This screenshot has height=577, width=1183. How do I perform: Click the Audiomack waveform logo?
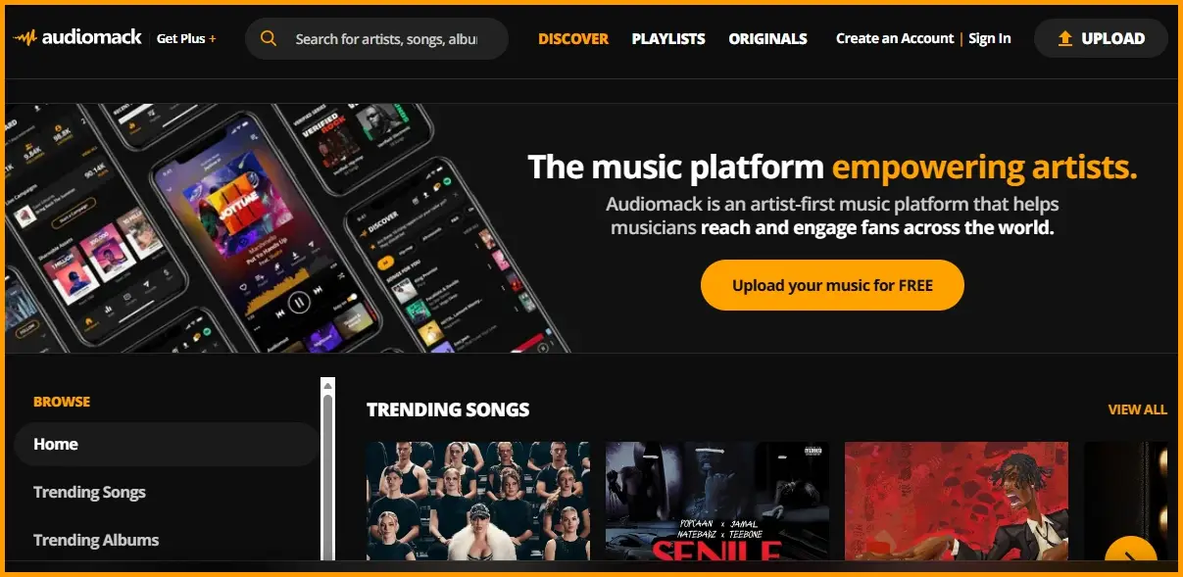pyautogui.click(x=25, y=38)
